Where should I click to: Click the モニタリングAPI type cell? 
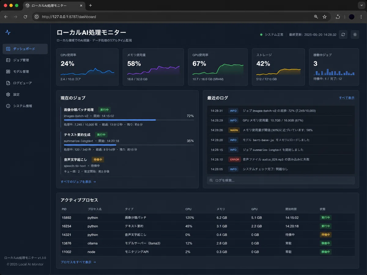click(x=137, y=252)
